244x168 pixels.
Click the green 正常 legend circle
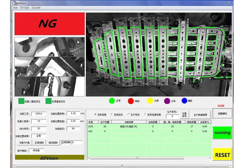click(112, 100)
